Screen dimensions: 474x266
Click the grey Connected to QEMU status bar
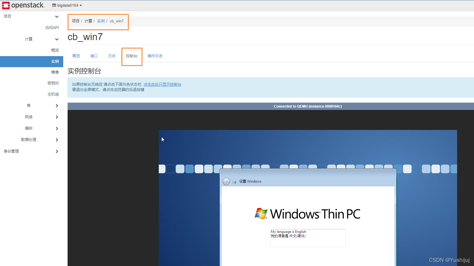click(x=271, y=106)
